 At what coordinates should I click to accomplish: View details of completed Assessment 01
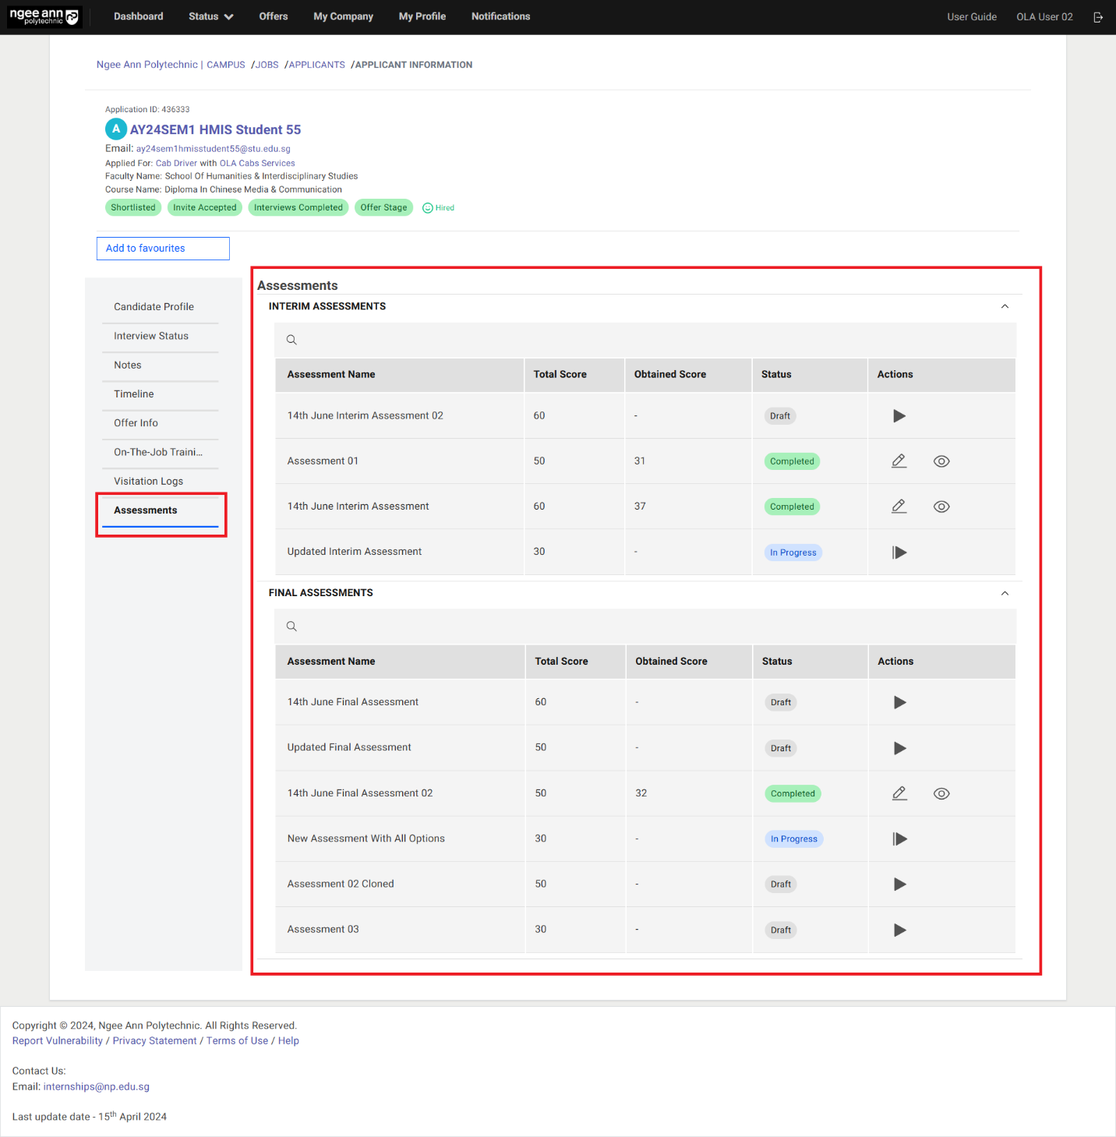[941, 461]
